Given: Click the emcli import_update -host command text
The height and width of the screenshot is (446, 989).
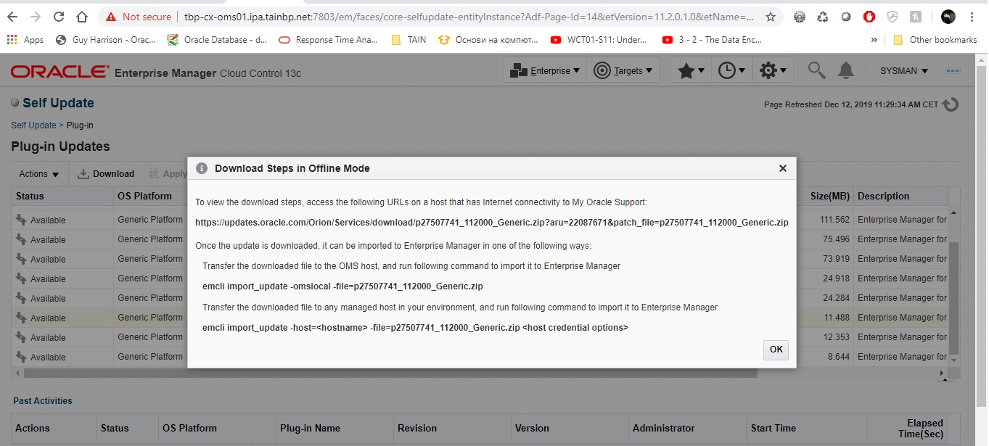Looking at the screenshot, I should click(415, 328).
